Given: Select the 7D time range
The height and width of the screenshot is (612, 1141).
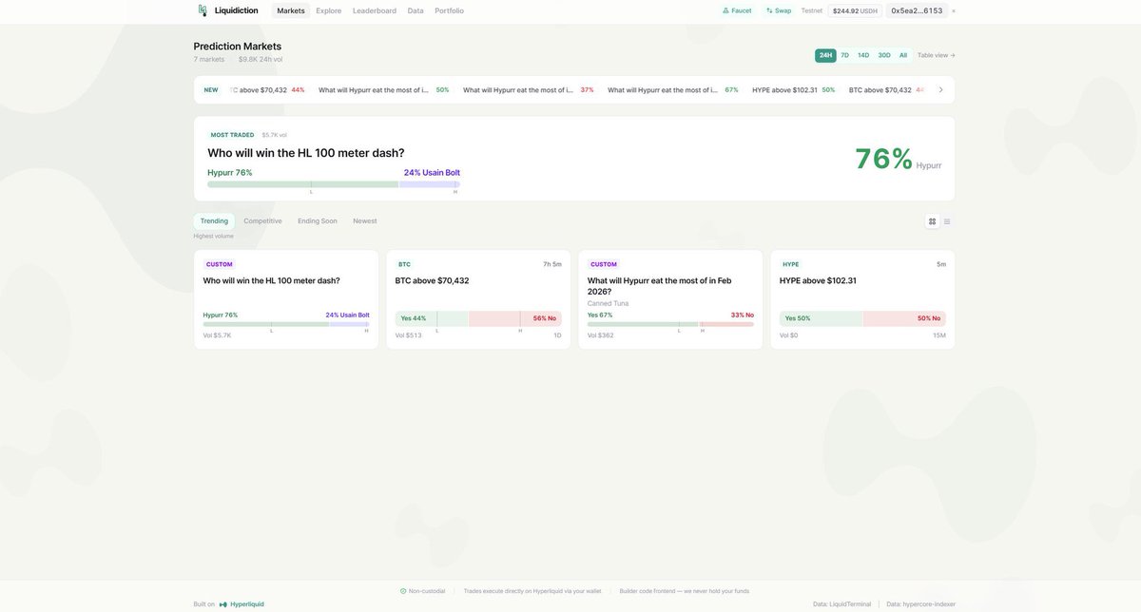Looking at the screenshot, I should click(x=844, y=55).
